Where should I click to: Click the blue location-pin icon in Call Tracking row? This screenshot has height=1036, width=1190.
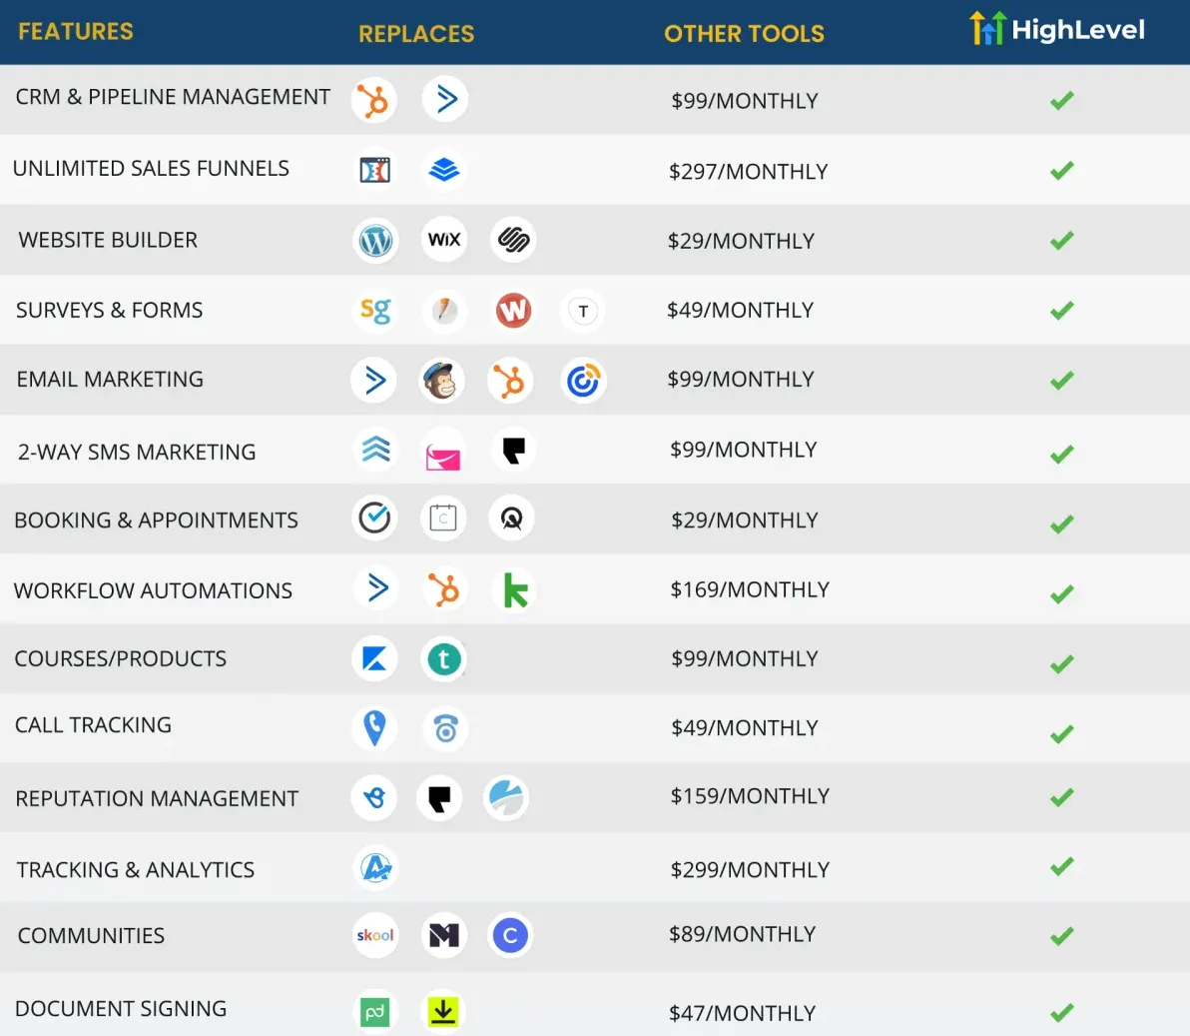coord(375,727)
